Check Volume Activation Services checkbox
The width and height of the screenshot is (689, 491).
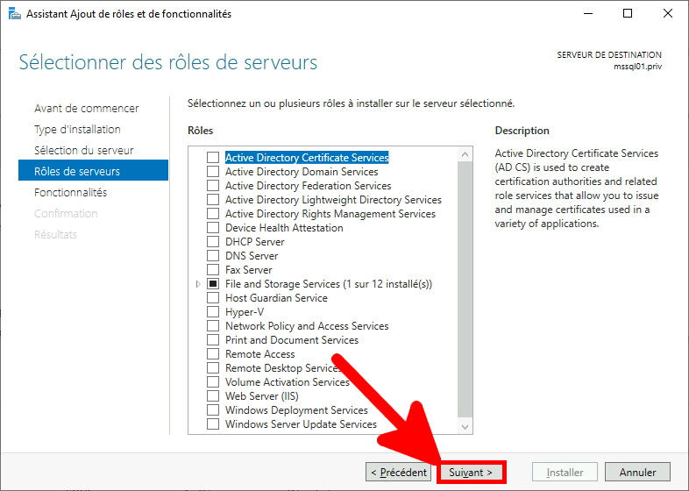click(213, 382)
